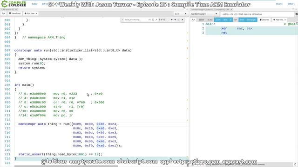Open compiler pane Add new... dropdown
Viewport: 298px width, 167px height.
(279, 19)
